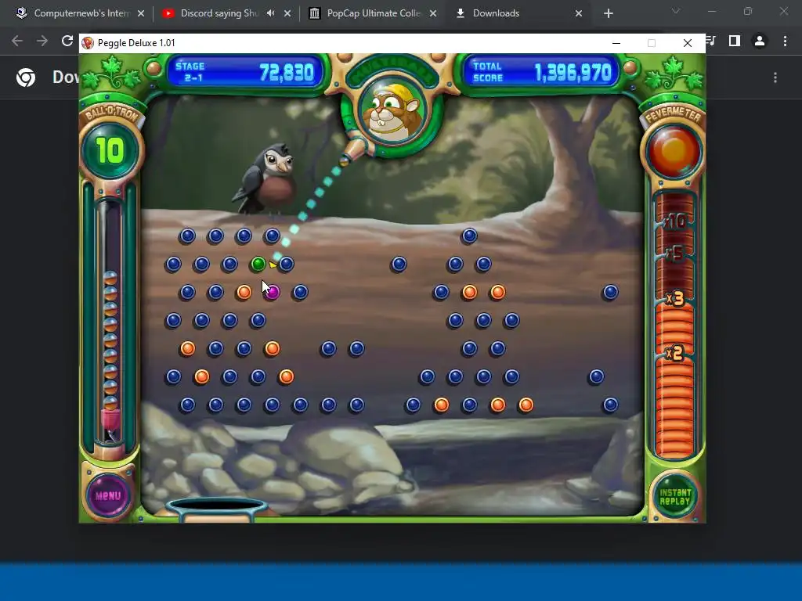Click the lone blue peg atop right cluster

(469, 236)
